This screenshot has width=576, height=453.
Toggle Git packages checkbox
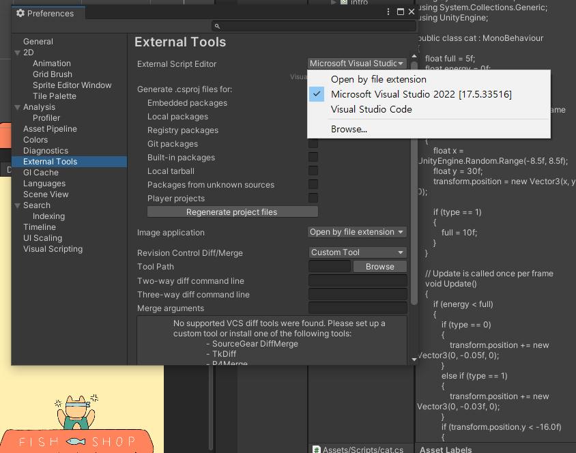[313, 143]
